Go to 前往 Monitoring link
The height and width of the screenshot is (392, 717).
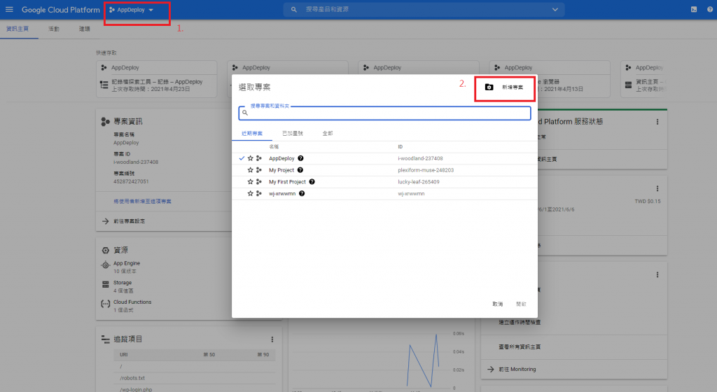coord(517,369)
